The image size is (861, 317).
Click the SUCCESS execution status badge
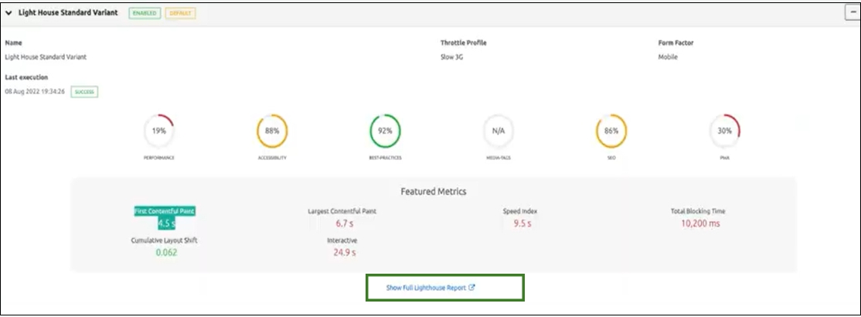84,92
